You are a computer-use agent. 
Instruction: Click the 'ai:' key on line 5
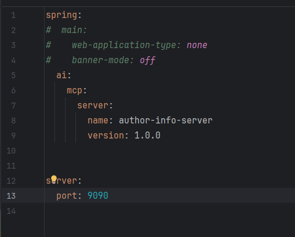(64, 75)
